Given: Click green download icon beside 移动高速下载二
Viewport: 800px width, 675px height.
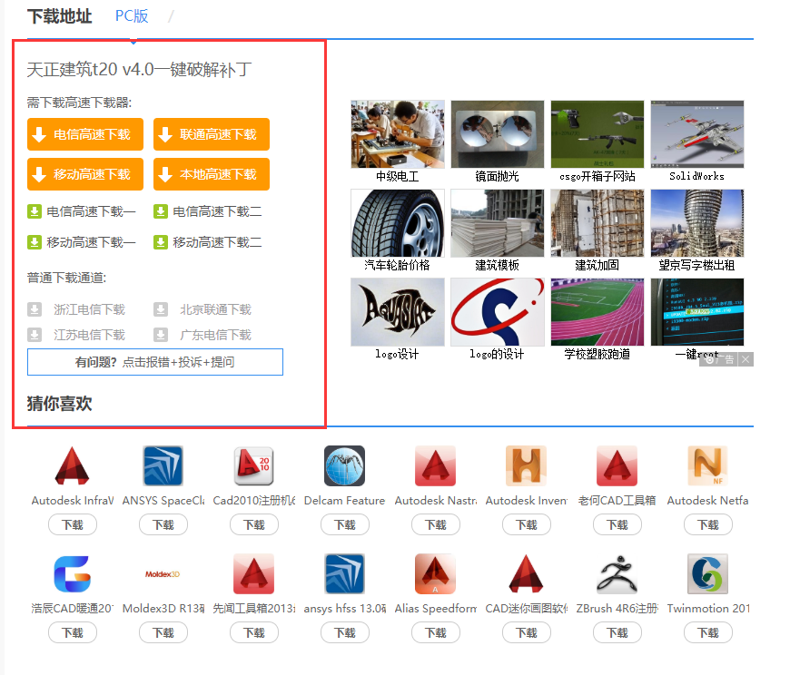Looking at the screenshot, I should coord(161,241).
